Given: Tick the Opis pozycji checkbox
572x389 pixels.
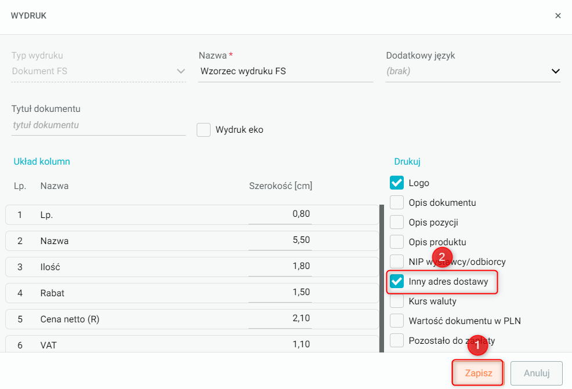Looking at the screenshot, I should 397,222.
